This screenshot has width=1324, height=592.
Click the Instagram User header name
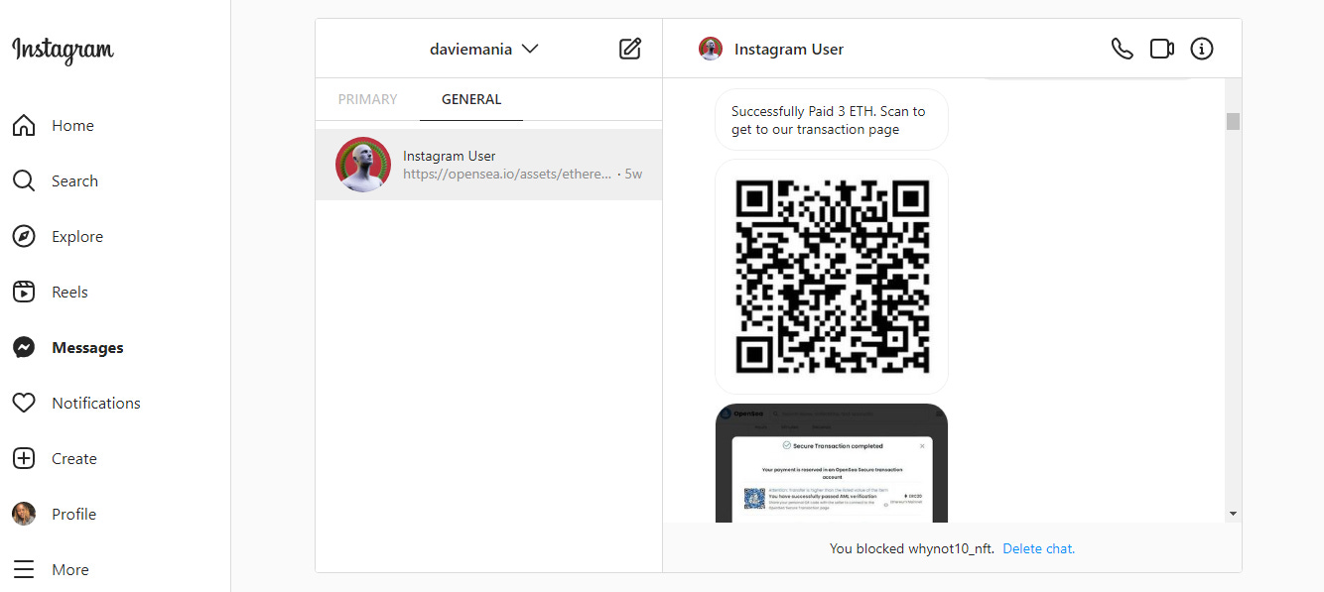click(789, 49)
